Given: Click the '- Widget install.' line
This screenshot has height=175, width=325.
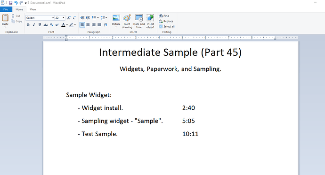Looking at the screenshot, I should point(100,108).
